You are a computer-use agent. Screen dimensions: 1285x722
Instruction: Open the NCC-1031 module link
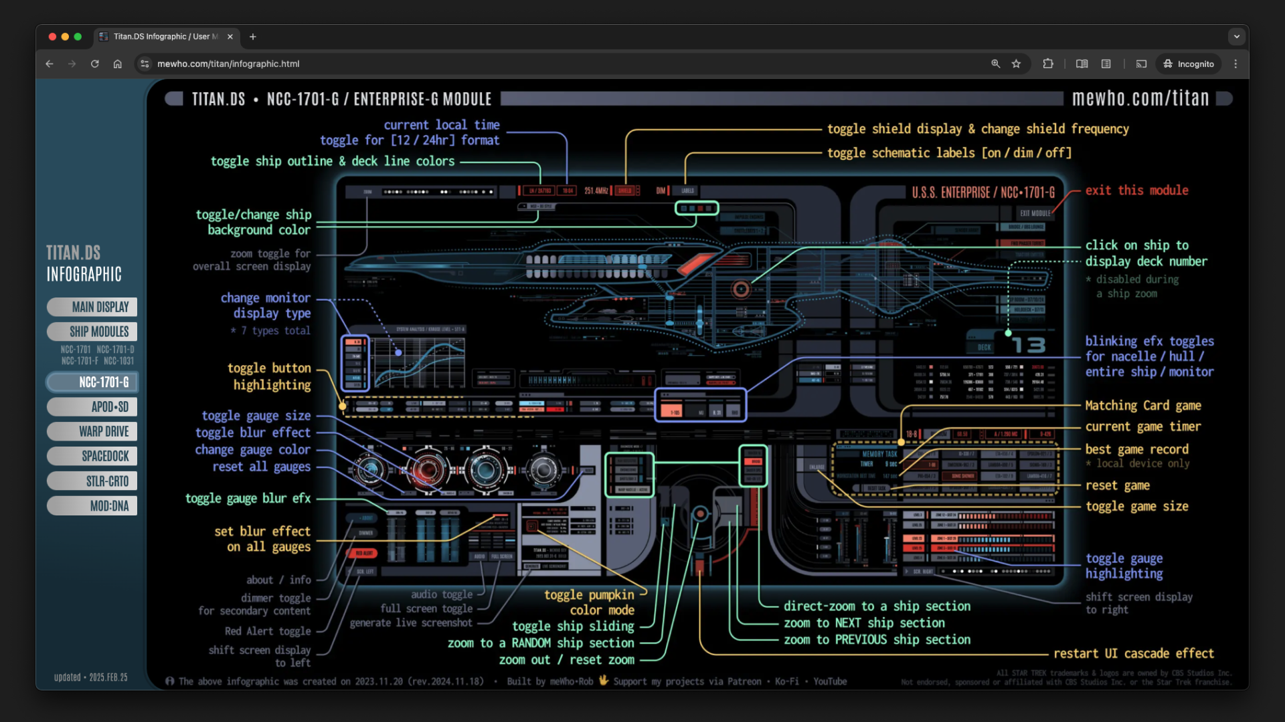118,361
